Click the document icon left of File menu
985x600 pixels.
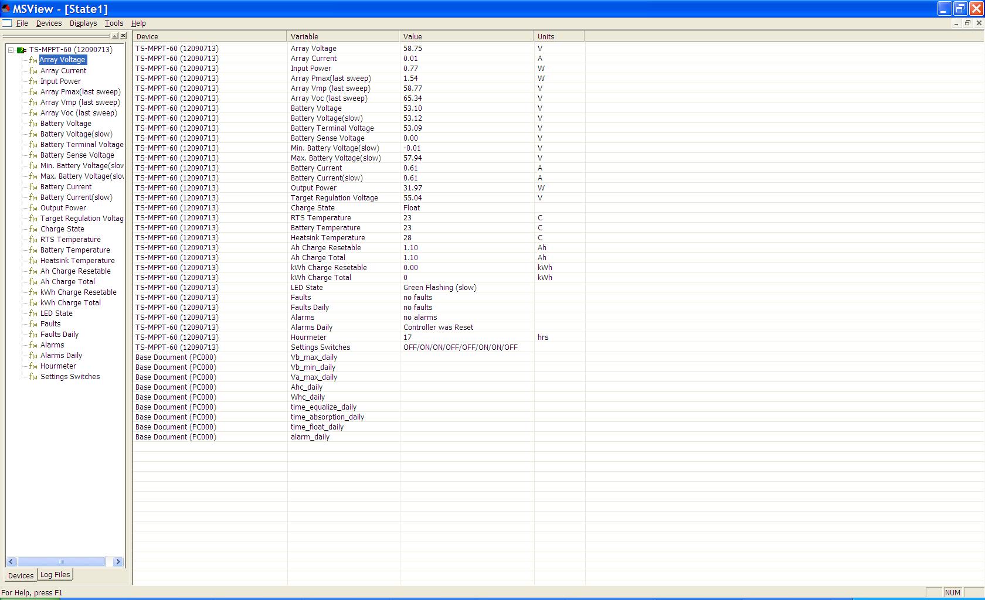point(6,23)
